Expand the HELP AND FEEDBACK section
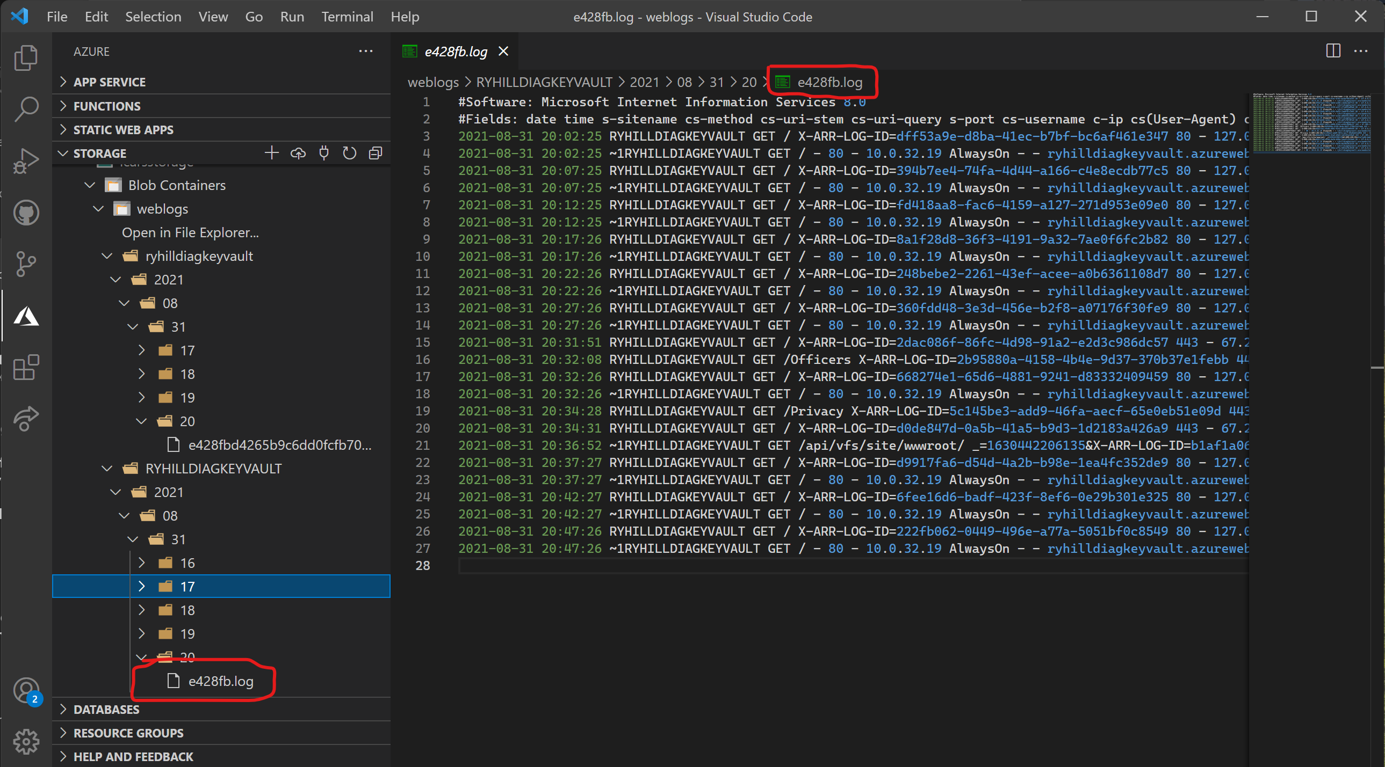Viewport: 1385px width, 767px height. click(x=221, y=757)
